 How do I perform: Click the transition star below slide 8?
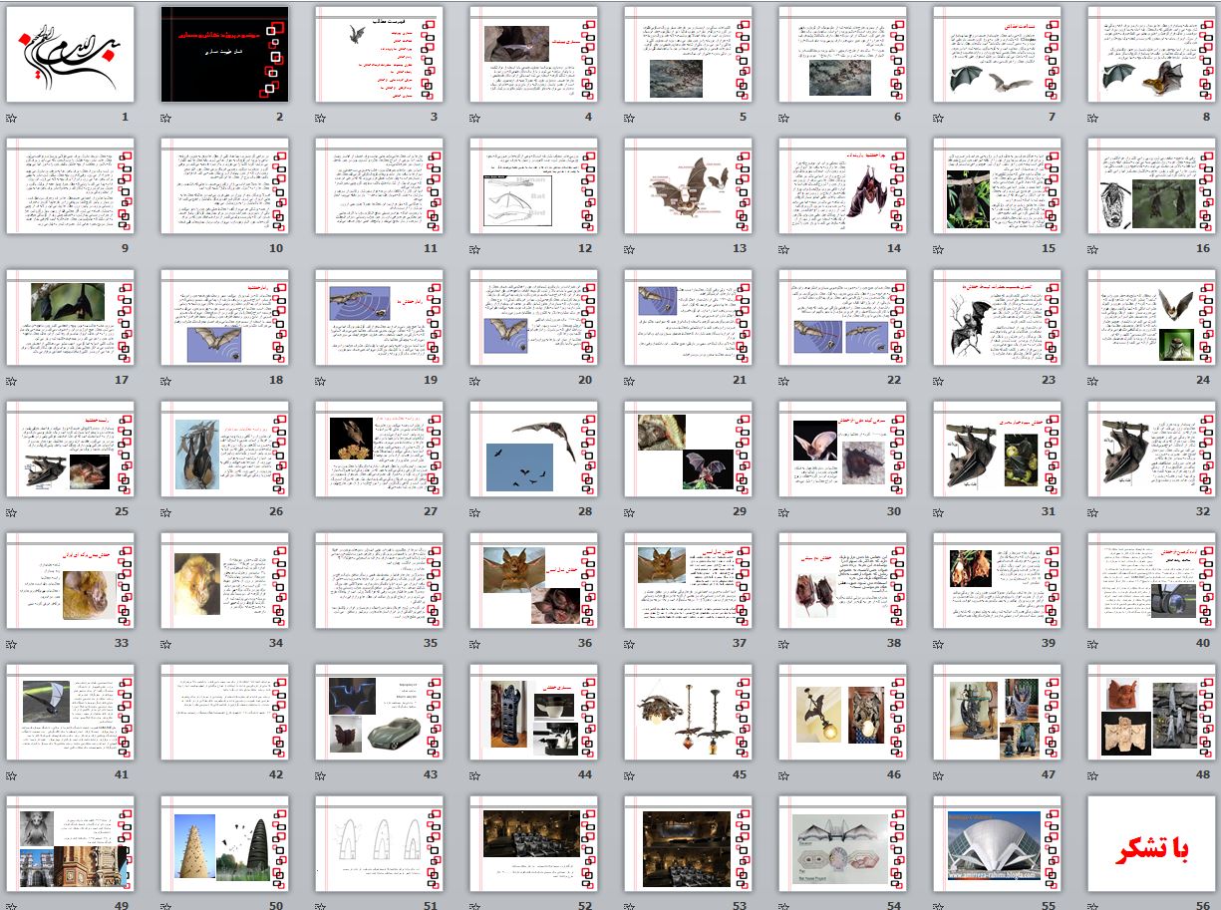1092,118
